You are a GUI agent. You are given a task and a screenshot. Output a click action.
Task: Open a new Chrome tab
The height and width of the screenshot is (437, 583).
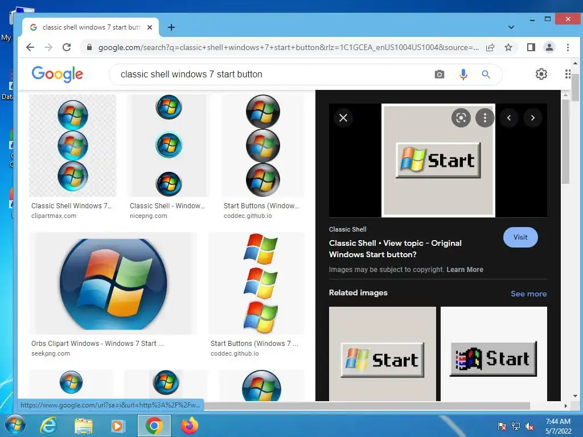pyautogui.click(x=171, y=27)
